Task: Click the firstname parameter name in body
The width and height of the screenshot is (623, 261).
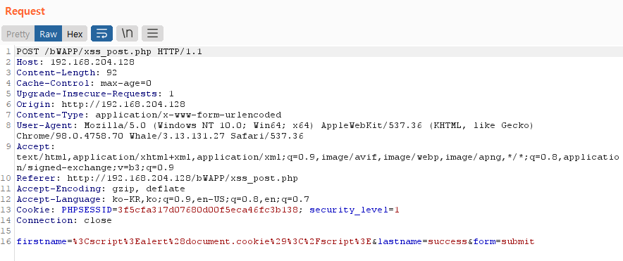Action: (x=42, y=241)
